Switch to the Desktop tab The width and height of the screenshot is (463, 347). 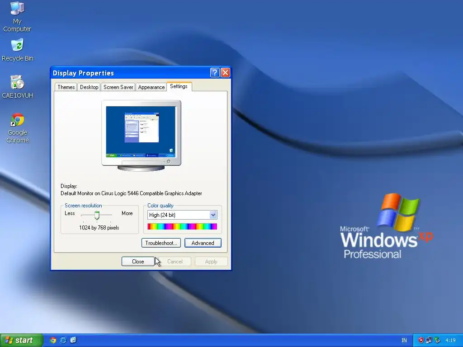pos(89,87)
